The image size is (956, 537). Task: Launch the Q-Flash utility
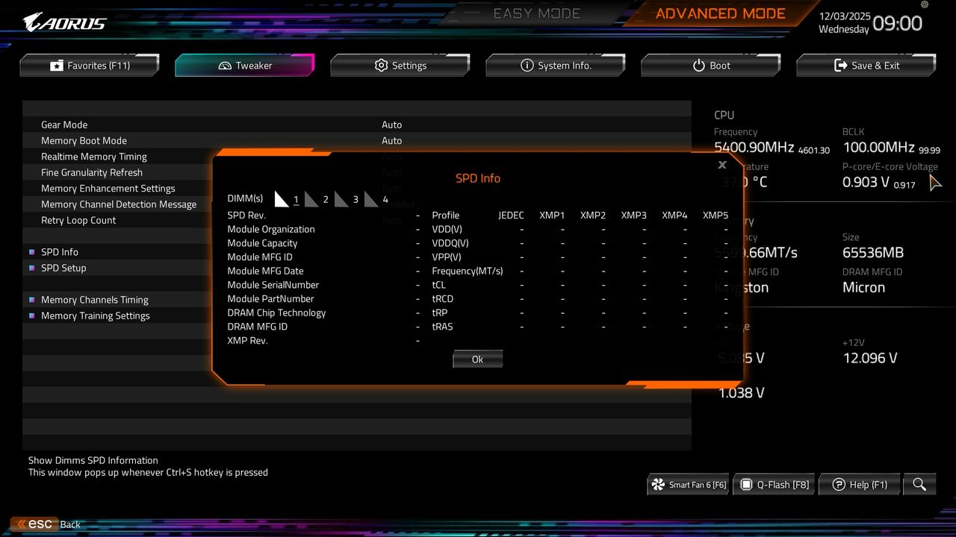774,484
